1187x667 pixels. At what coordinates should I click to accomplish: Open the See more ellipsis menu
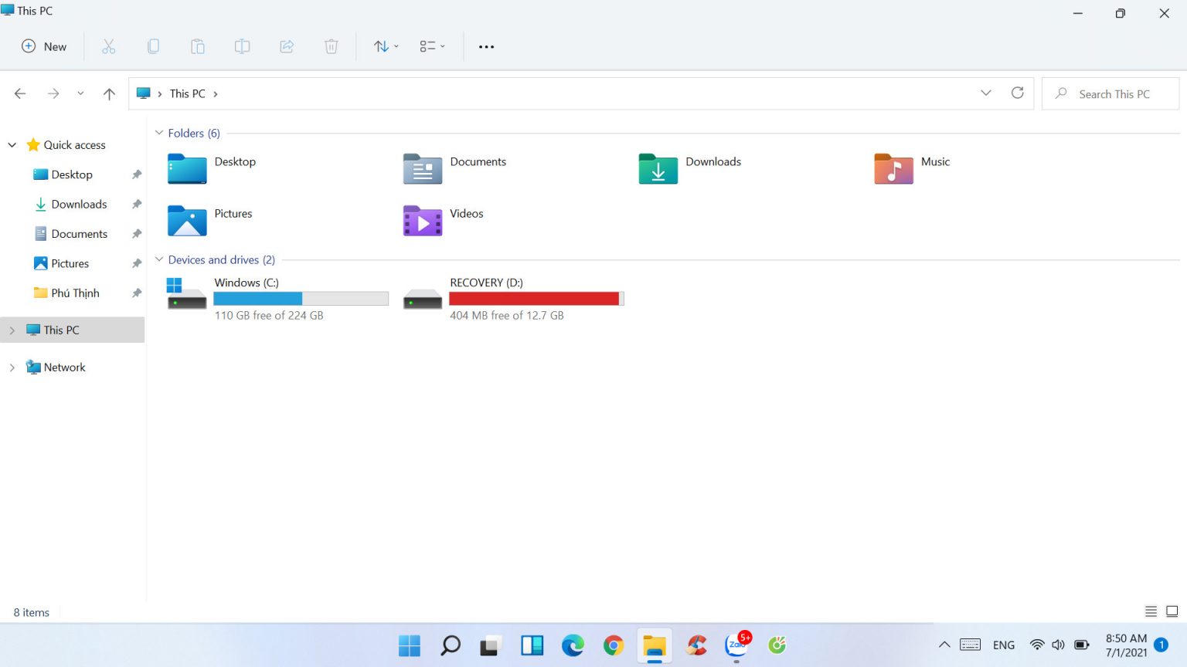coord(486,46)
